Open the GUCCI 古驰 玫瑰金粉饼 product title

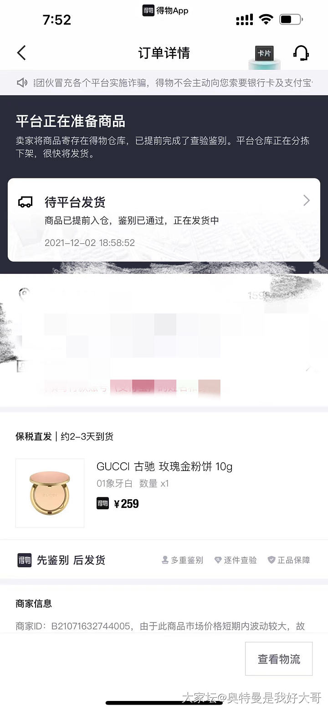coord(164,466)
